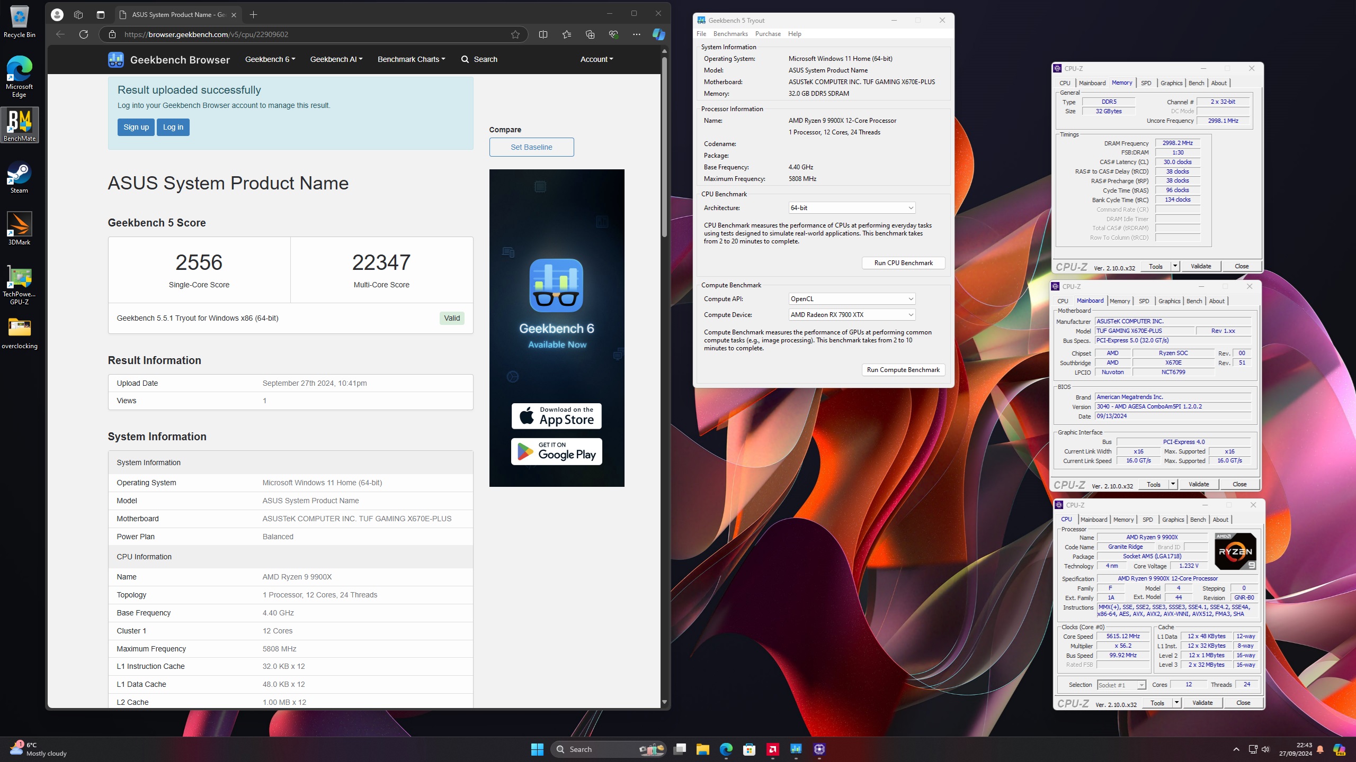Open the CPU-Z taskbar icon
This screenshot has height=762, width=1356.
[x=819, y=749]
